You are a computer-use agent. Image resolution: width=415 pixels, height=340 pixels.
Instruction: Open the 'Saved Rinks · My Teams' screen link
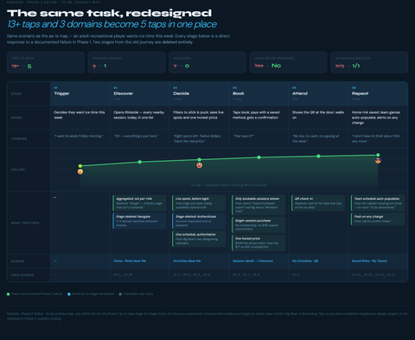[x=369, y=261]
